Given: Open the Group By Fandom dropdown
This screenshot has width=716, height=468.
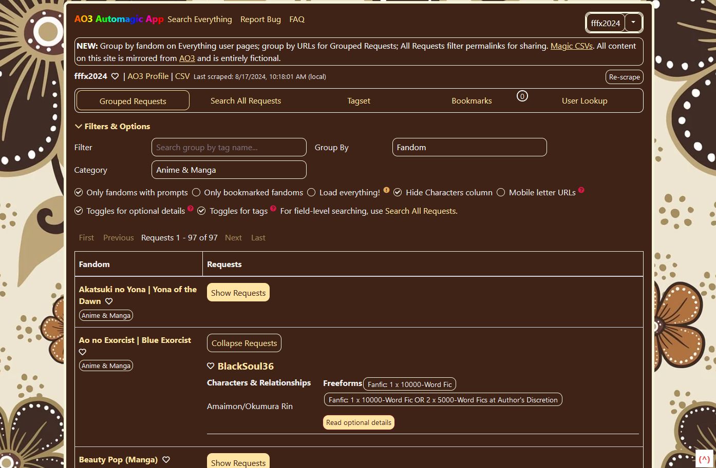Looking at the screenshot, I should click(x=469, y=147).
